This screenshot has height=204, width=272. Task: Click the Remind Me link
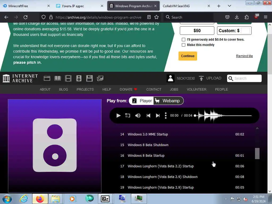244,56
